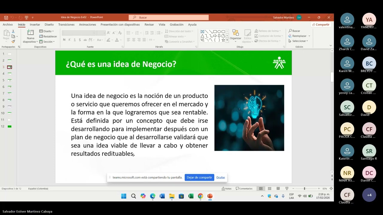Toggle bold (N) formatting
The height and width of the screenshot is (215, 383).
click(64, 40)
